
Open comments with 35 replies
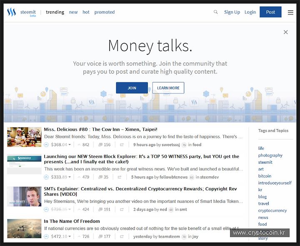pos(103,177)
